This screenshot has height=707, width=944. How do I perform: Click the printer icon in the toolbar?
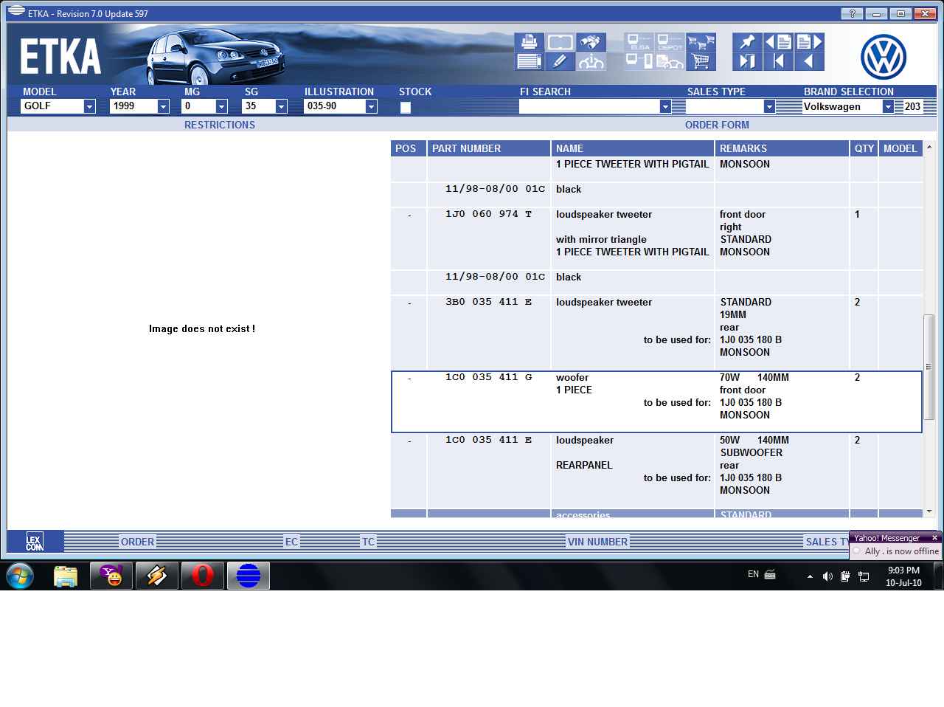pyautogui.click(x=529, y=42)
